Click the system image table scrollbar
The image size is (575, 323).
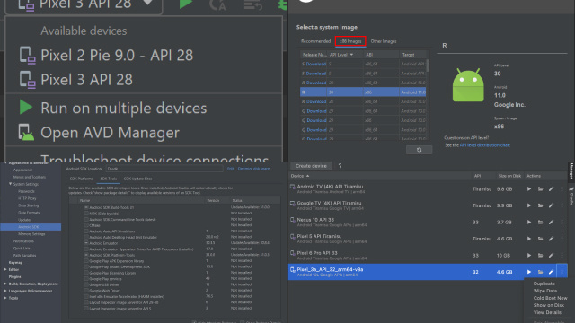[x=428, y=65]
